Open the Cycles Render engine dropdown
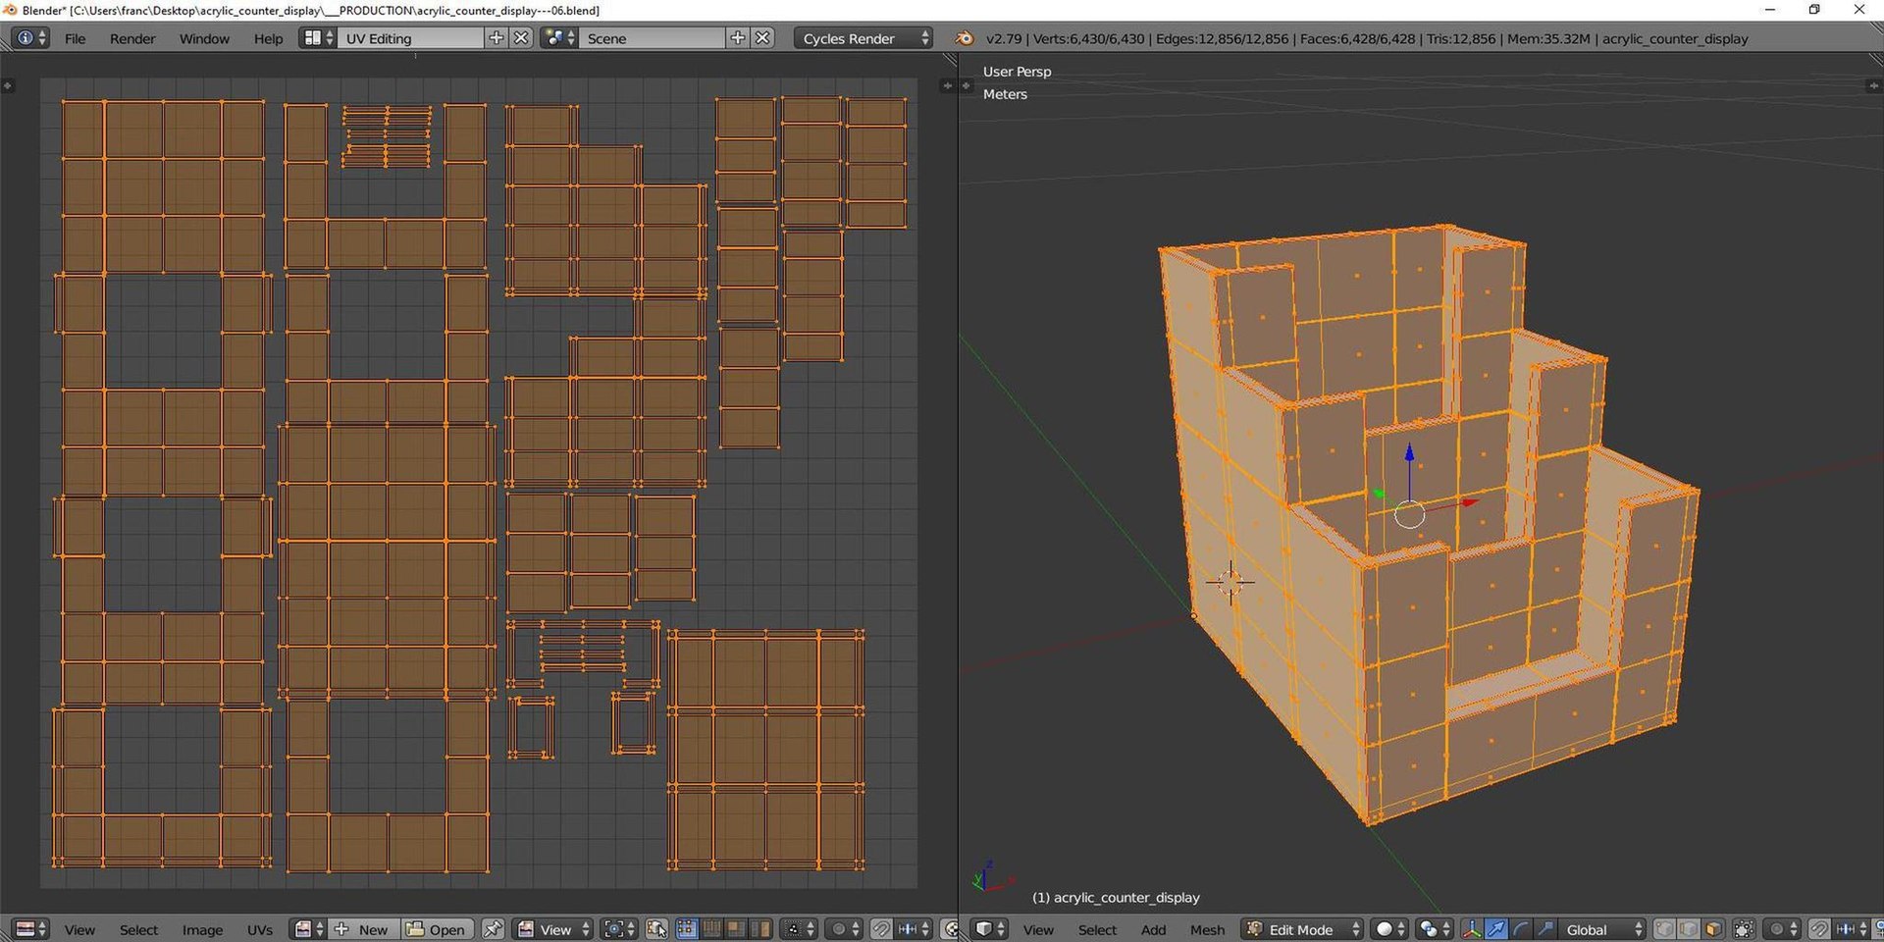Viewport: 1884px width, 942px height. [x=863, y=38]
